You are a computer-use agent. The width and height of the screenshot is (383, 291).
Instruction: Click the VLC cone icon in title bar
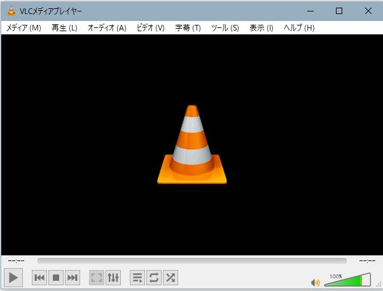[11, 11]
